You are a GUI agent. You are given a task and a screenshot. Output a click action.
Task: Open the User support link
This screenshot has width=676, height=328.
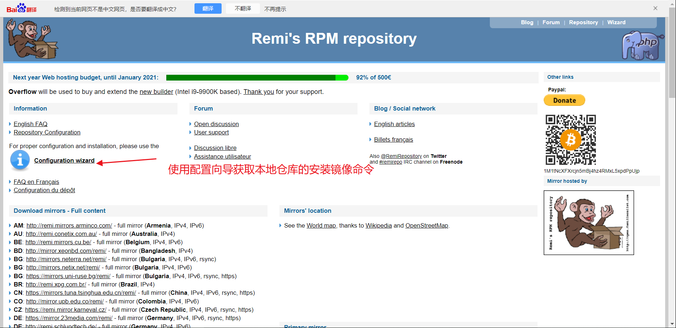coord(211,132)
